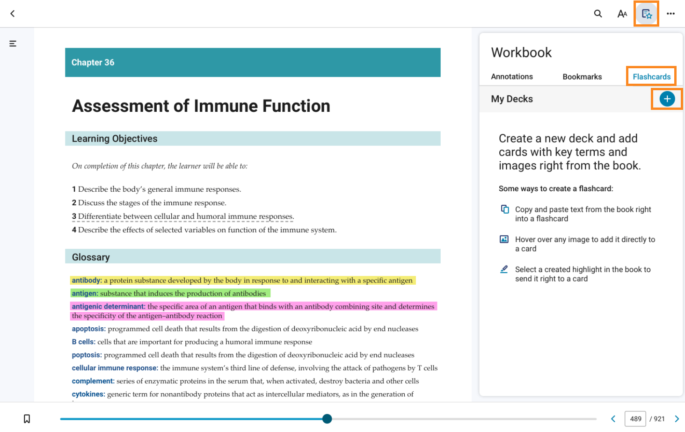Go back a page with the left chevron
The width and height of the screenshot is (685, 432).
pos(613,419)
